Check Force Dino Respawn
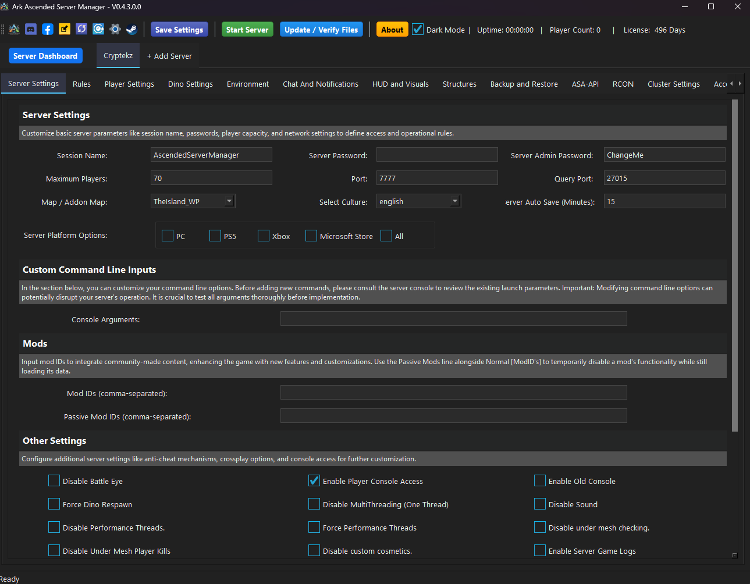750x584 pixels. 54,504
